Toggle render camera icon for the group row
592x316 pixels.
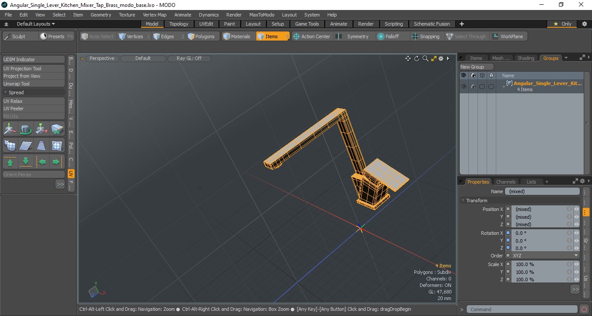point(473,86)
